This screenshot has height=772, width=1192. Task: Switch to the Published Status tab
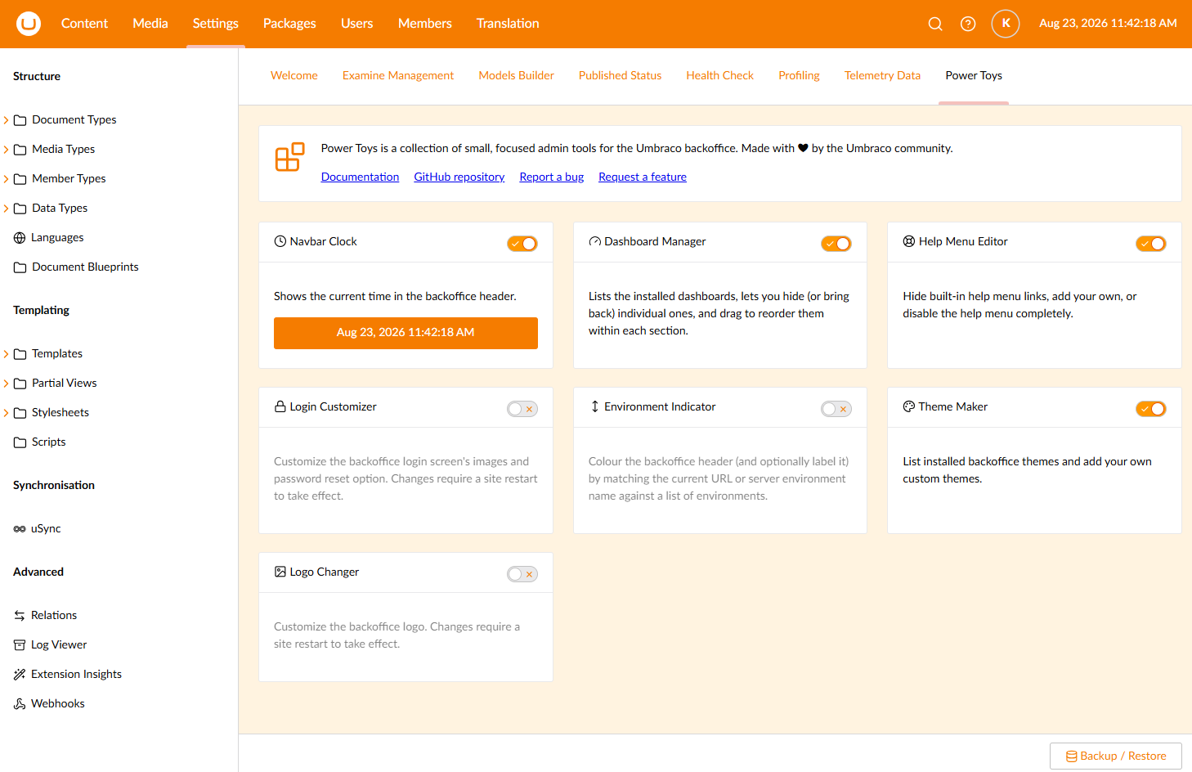[x=620, y=76]
